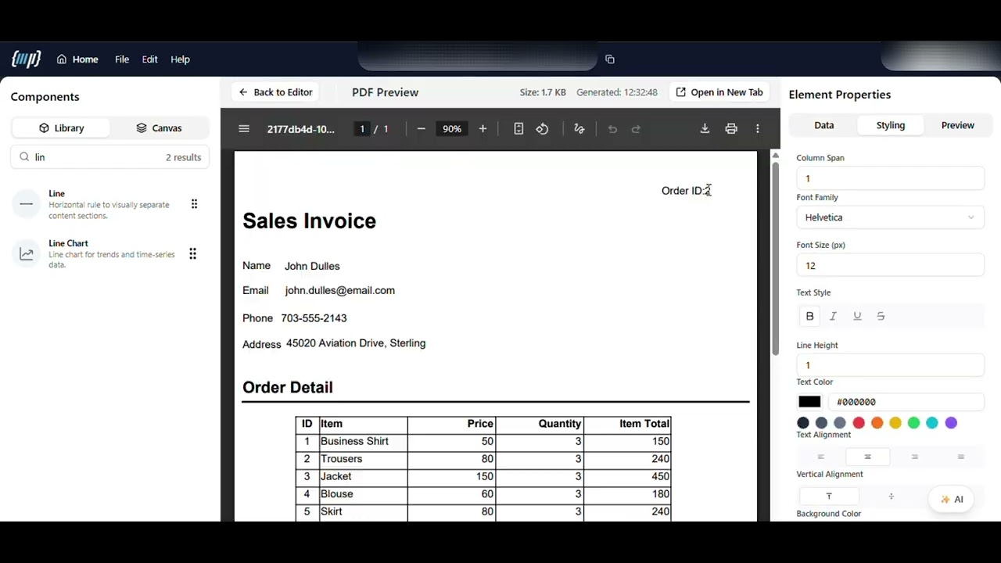Click the draw annotation icon
The height and width of the screenshot is (563, 1001).
[579, 129]
